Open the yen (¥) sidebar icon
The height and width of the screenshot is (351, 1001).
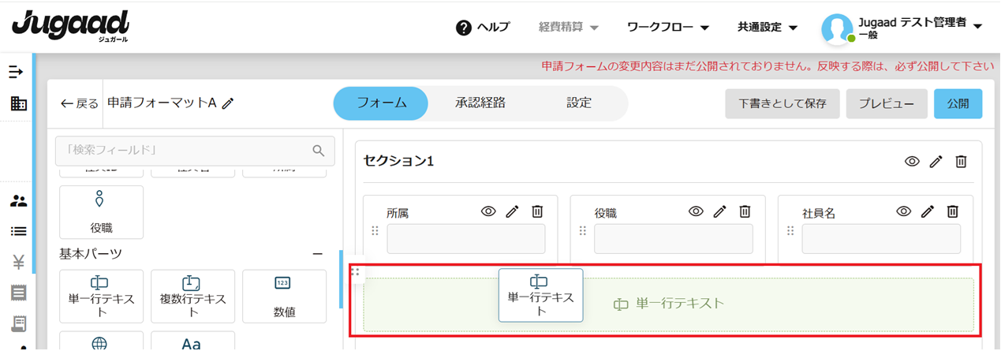coord(18,262)
